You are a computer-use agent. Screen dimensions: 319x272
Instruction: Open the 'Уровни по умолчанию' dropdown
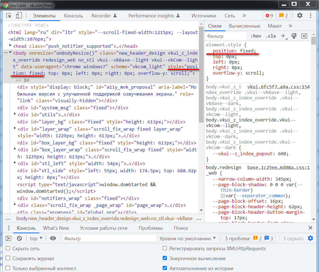click(188, 238)
